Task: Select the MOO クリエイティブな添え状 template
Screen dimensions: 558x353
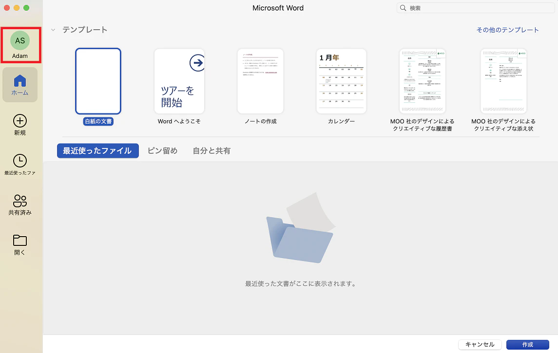Action: pyautogui.click(x=503, y=81)
